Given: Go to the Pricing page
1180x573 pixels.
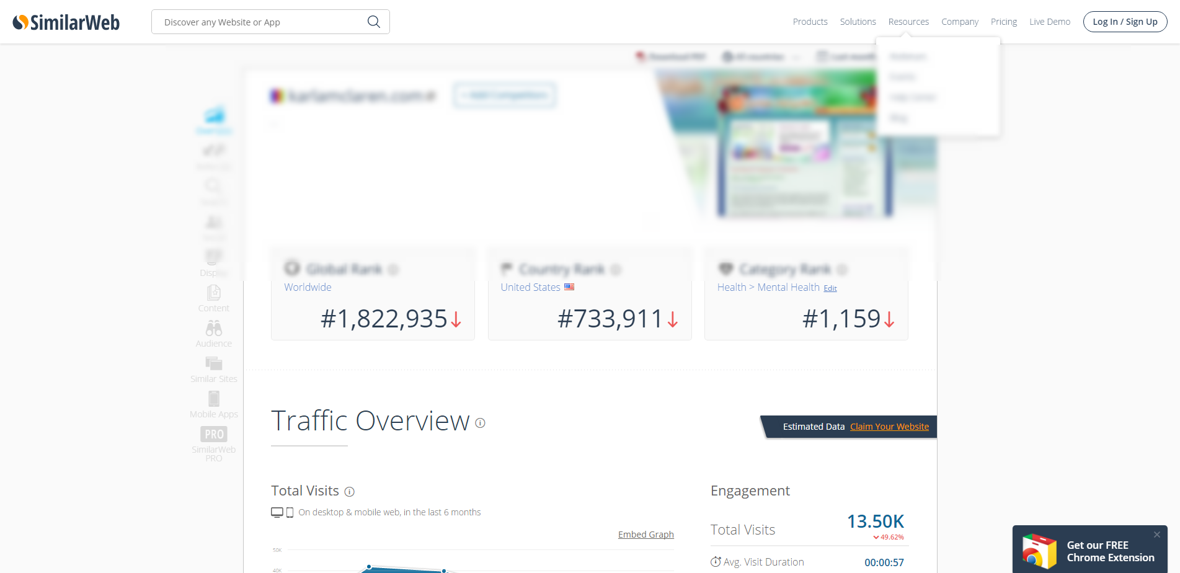Looking at the screenshot, I should pyautogui.click(x=1003, y=22).
